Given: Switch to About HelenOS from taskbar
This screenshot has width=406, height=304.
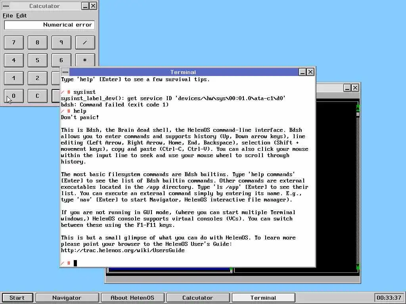Looking at the screenshot, I should pos(132,298).
